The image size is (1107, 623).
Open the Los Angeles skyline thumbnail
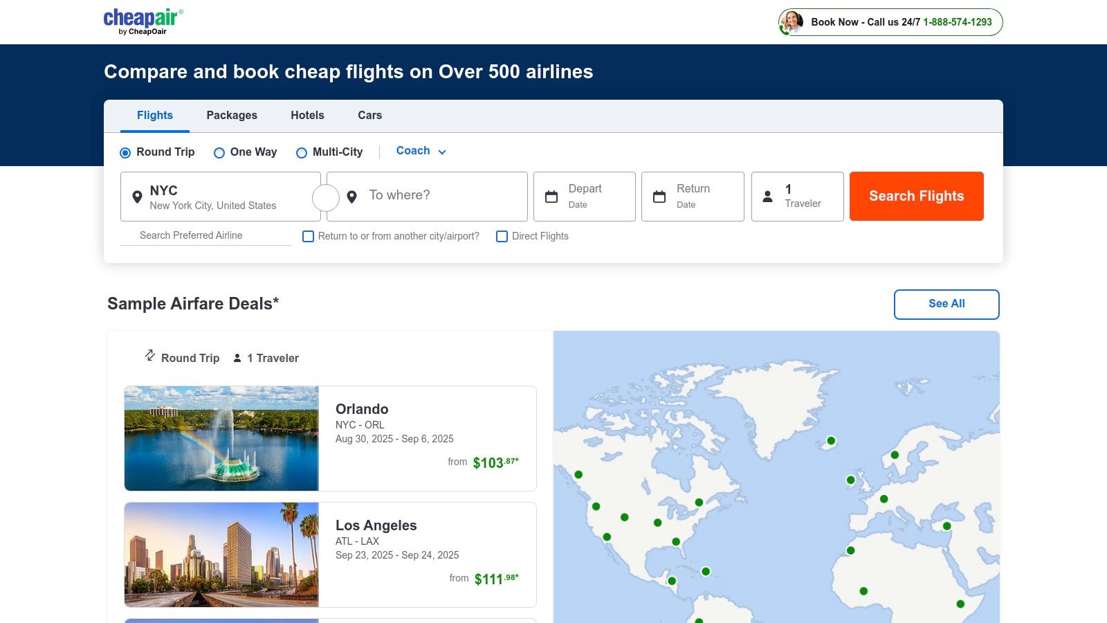click(221, 554)
